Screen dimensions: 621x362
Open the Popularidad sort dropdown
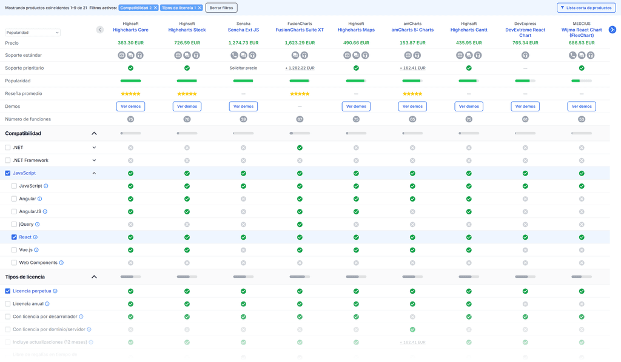33,33
